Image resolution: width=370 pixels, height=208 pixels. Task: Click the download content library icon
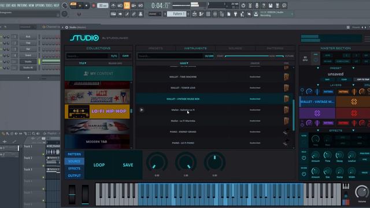pyautogui.click(x=256, y=14)
